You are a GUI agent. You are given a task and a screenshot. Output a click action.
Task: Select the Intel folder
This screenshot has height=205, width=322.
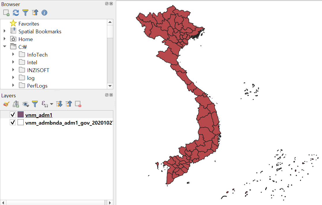click(x=32, y=63)
